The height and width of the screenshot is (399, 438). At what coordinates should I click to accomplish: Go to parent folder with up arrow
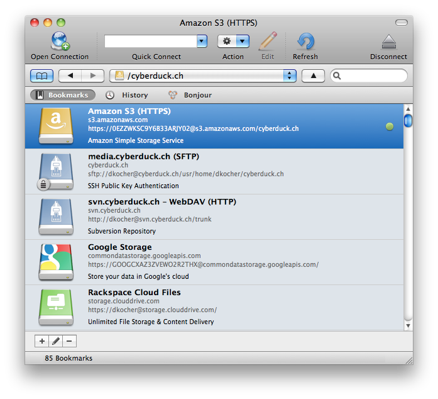pyautogui.click(x=313, y=76)
